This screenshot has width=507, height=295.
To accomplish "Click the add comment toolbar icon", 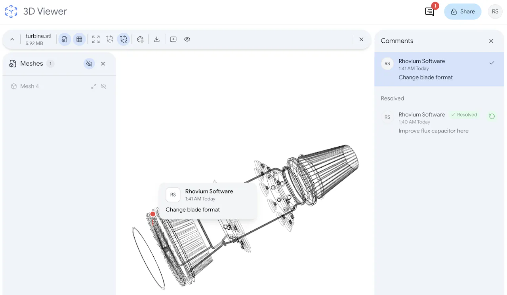I will [x=173, y=40].
